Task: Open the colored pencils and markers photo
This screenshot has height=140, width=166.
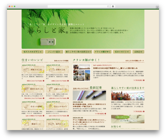Action: point(128,96)
